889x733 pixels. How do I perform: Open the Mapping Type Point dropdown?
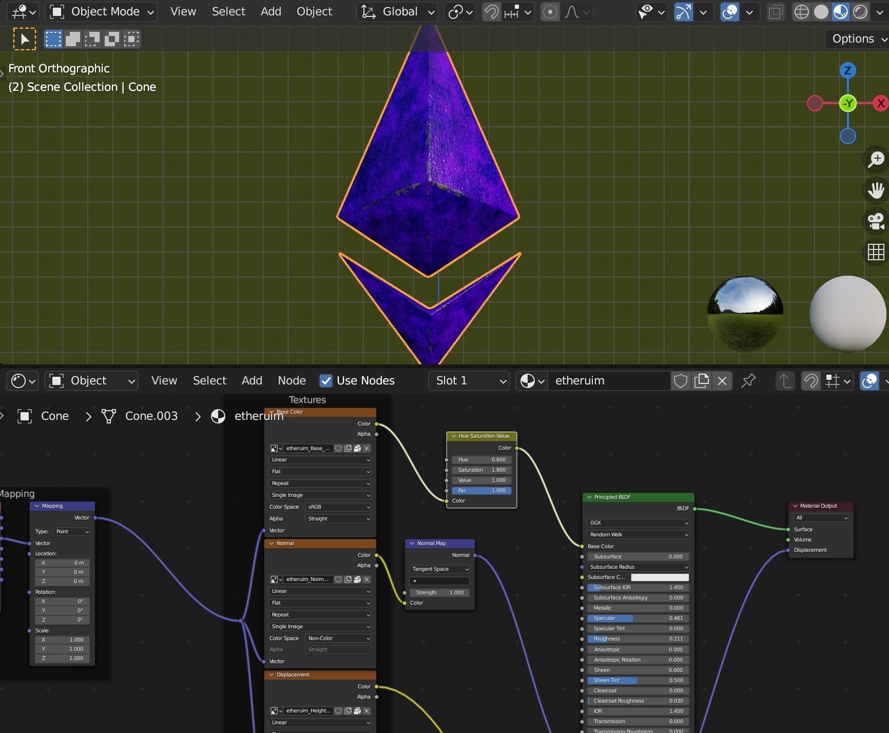pyautogui.click(x=71, y=532)
